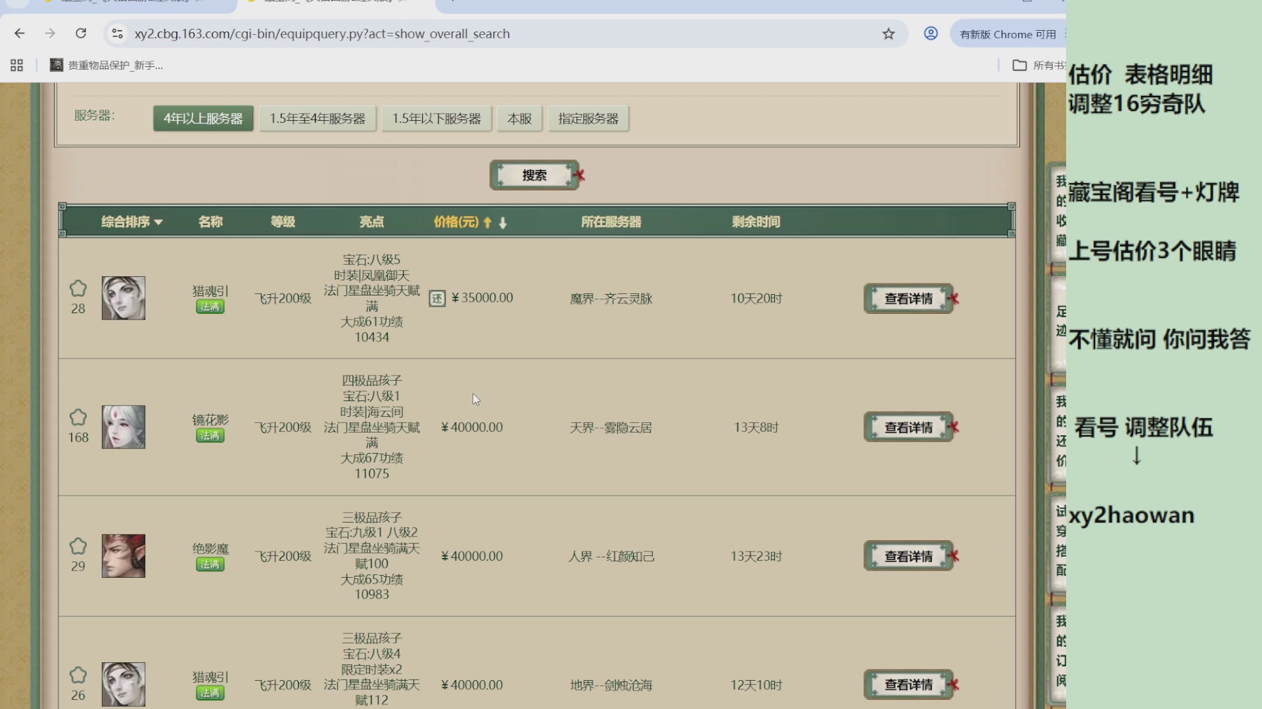This screenshot has width=1262, height=709.
Task: Click the remaining time 10天20时
Action: (x=757, y=299)
